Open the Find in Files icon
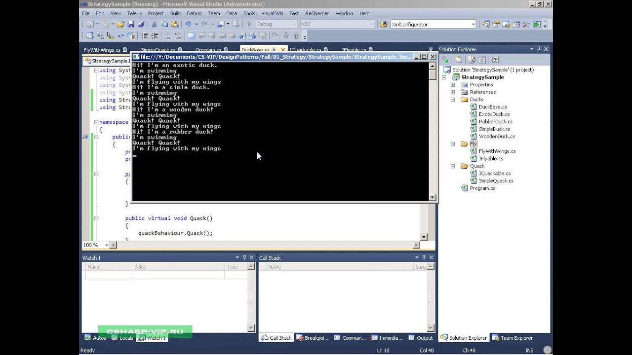Screen dimensions: 632x355 coord(384,24)
